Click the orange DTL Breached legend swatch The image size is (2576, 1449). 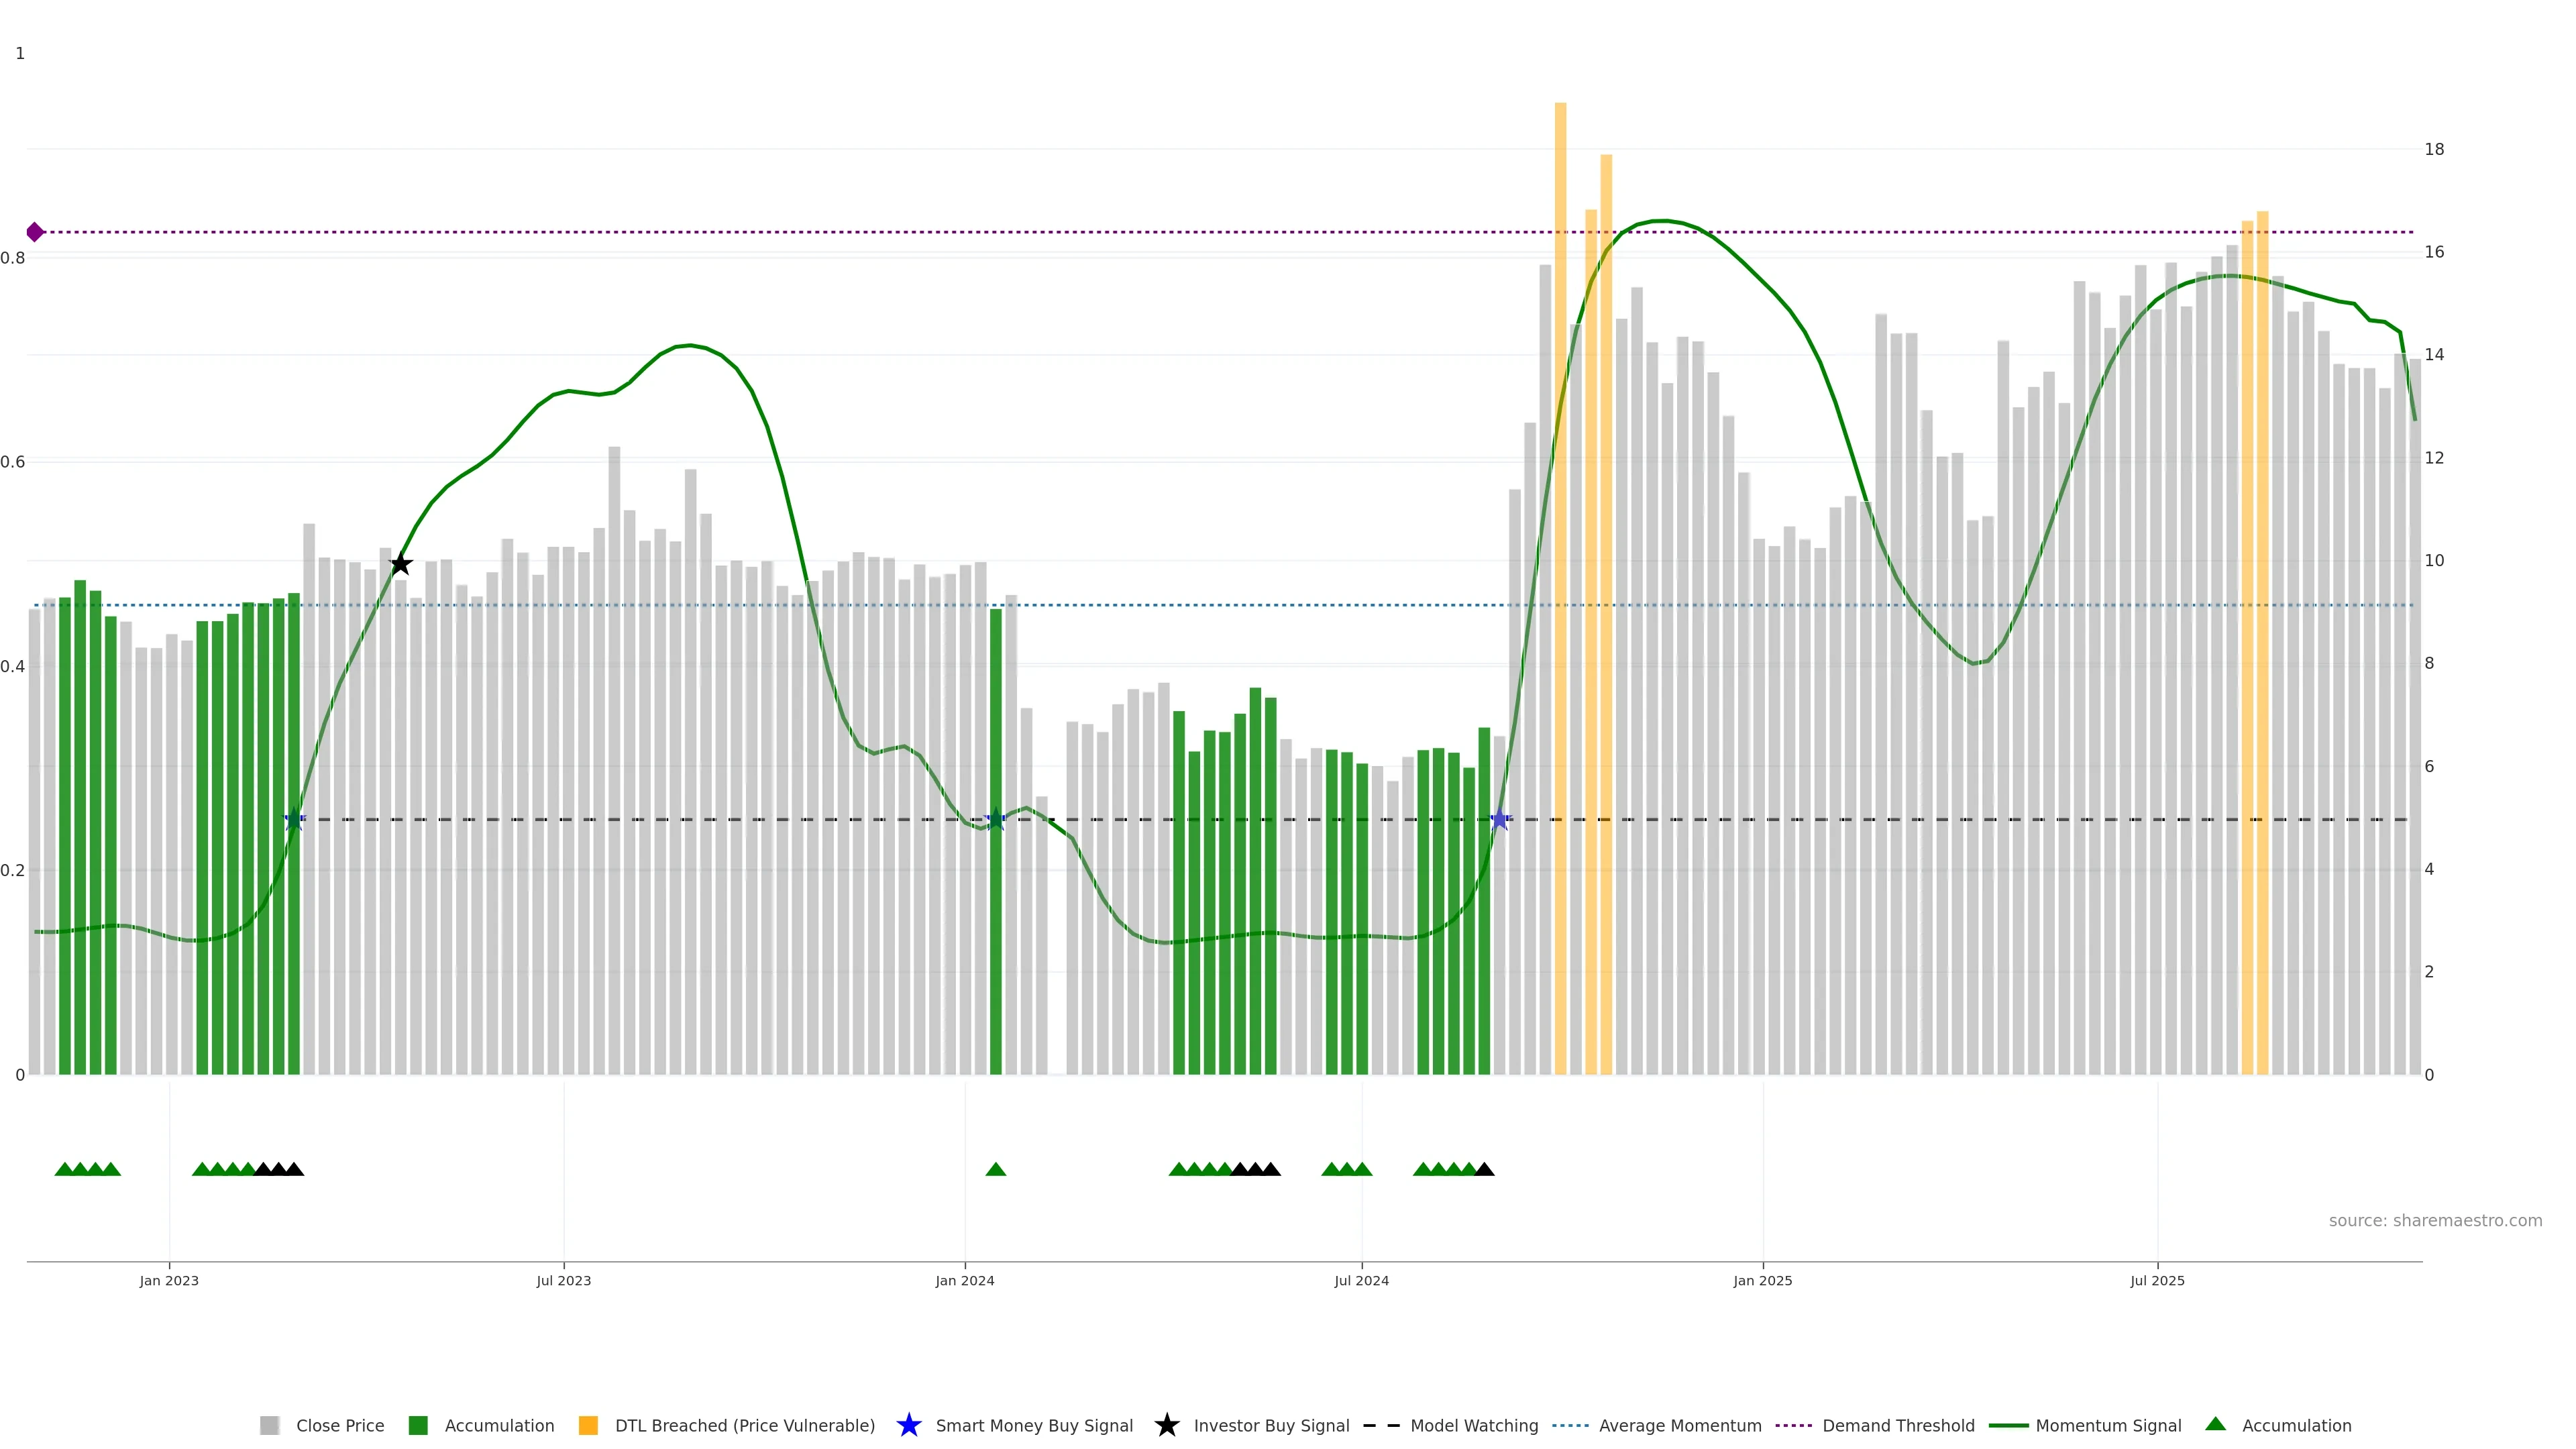point(588,1425)
